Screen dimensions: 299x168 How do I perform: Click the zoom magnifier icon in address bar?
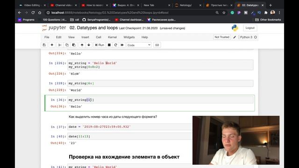(x=217, y=13)
